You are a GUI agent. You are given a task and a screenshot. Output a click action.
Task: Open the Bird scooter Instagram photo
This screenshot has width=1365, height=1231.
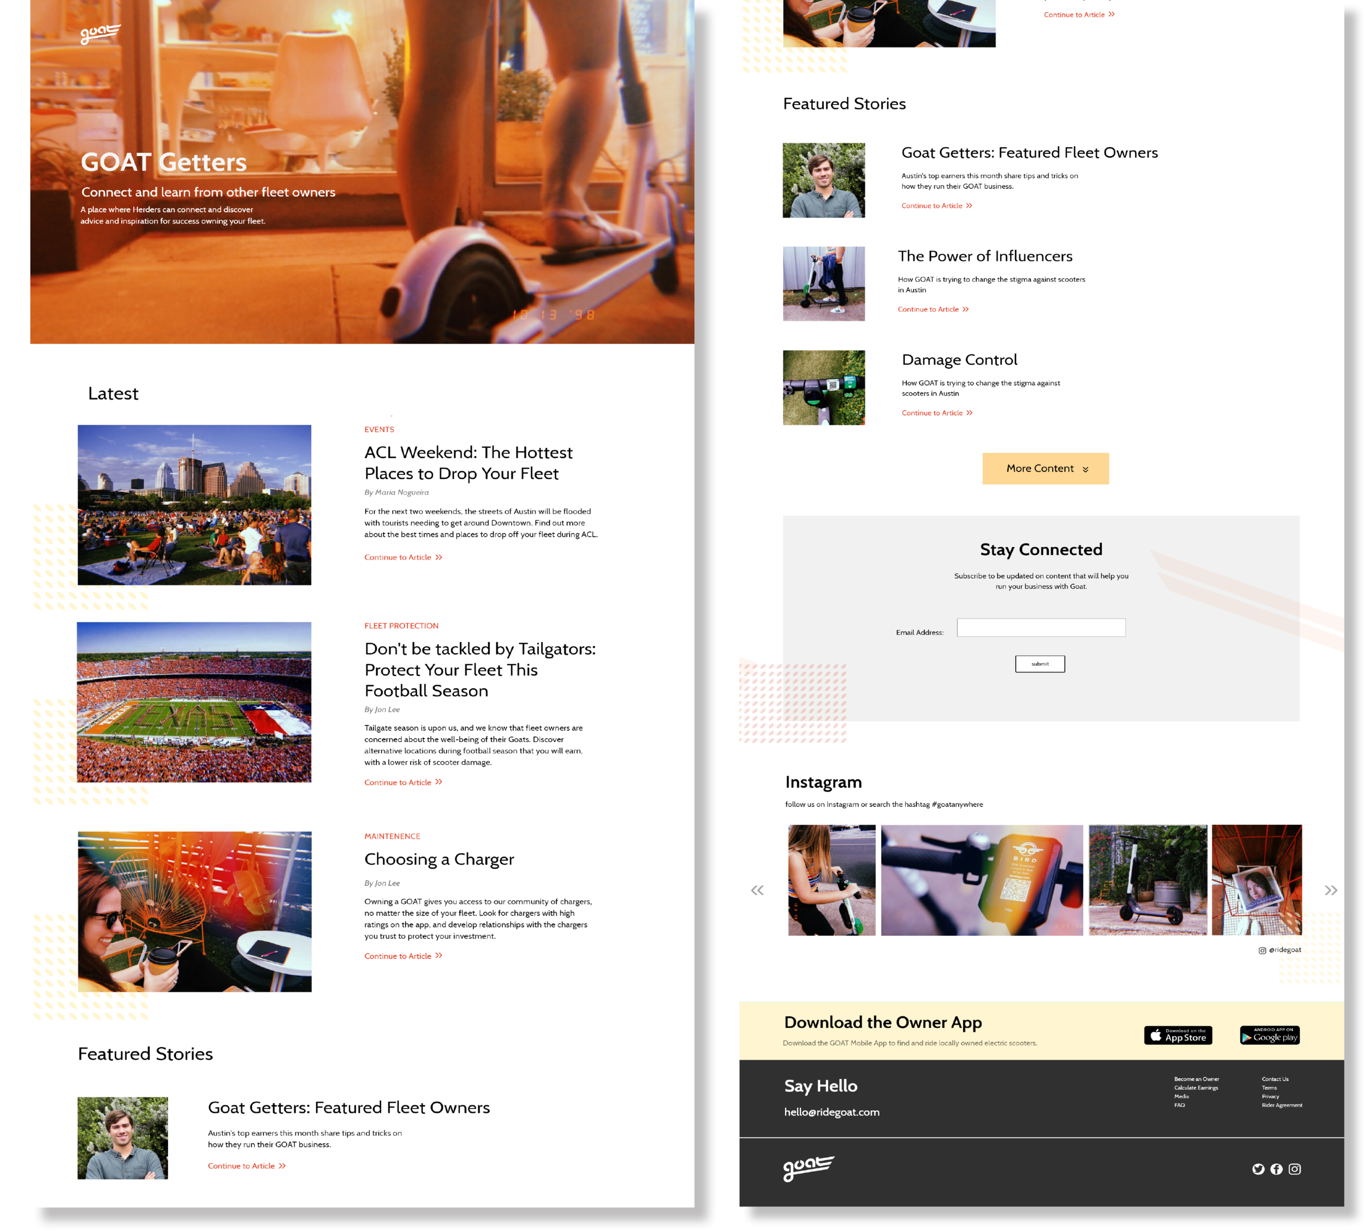click(982, 880)
